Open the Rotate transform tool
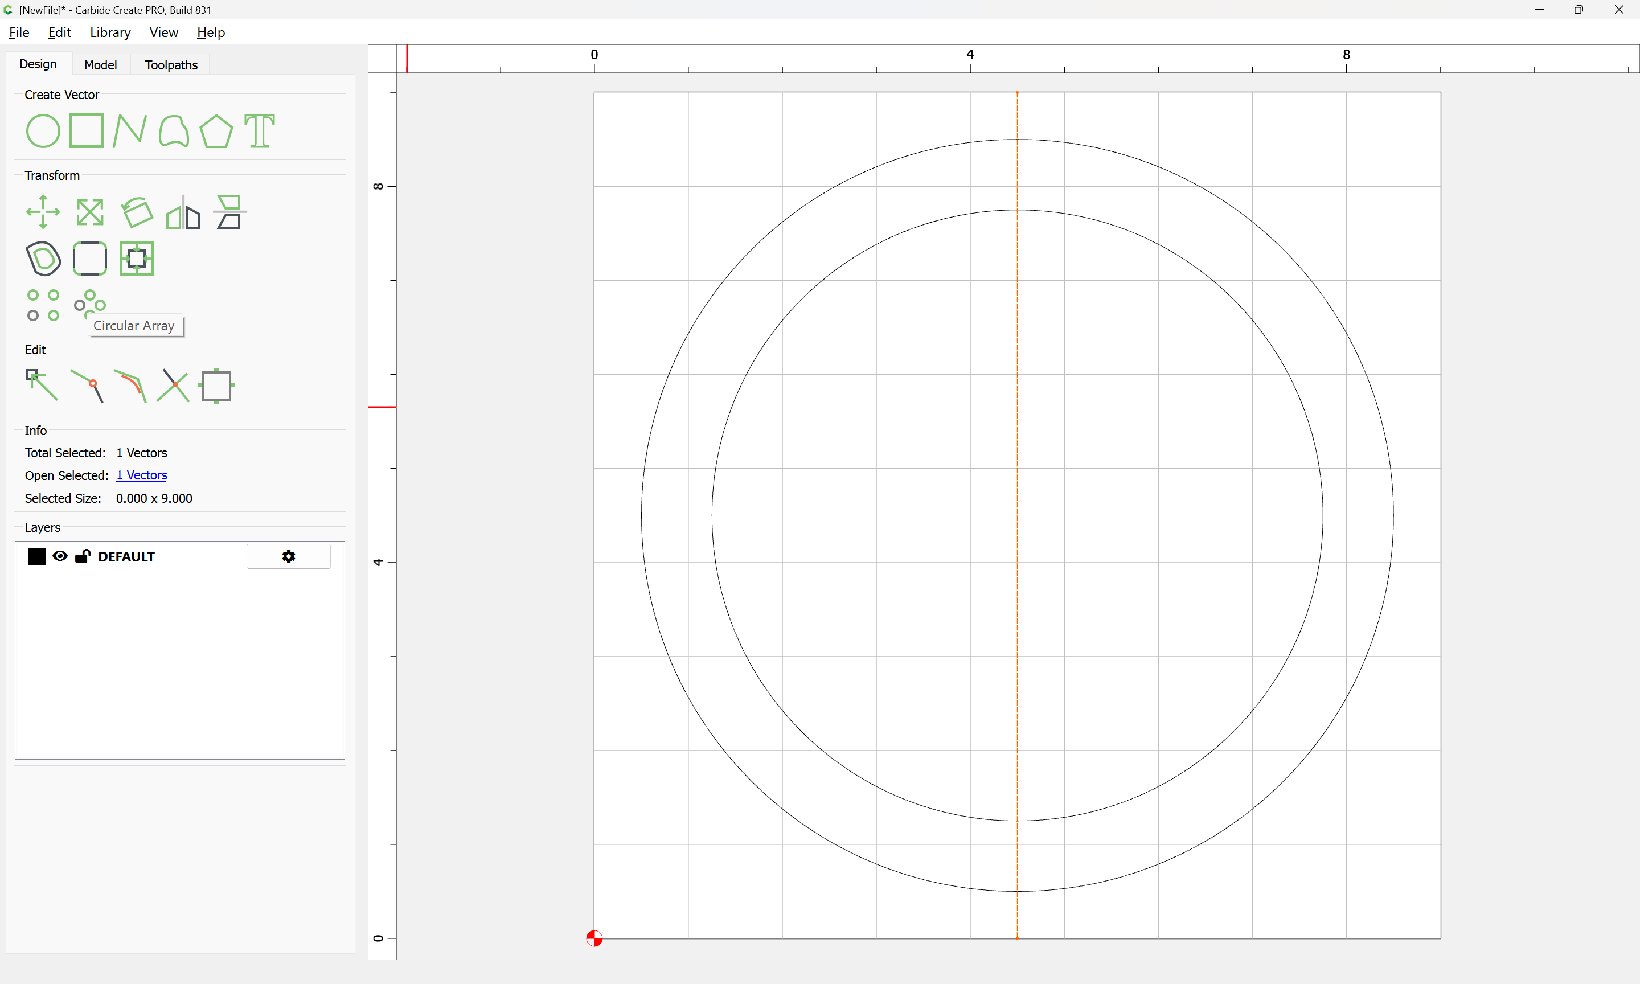Image resolution: width=1640 pixels, height=984 pixels. 137,212
